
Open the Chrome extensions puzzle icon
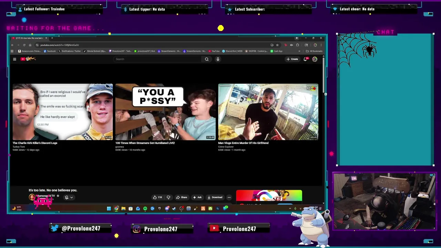297,45
